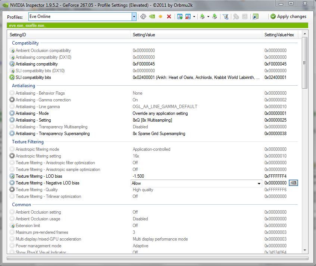316x266 pixels.
Task: Toggle the funnel filter for customized settings
Action: coord(225,16)
